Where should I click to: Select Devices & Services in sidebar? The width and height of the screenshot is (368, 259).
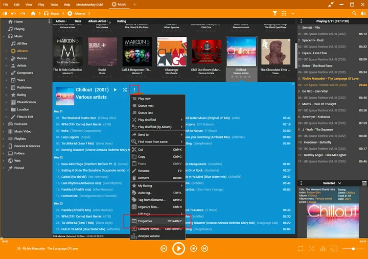[27, 146]
